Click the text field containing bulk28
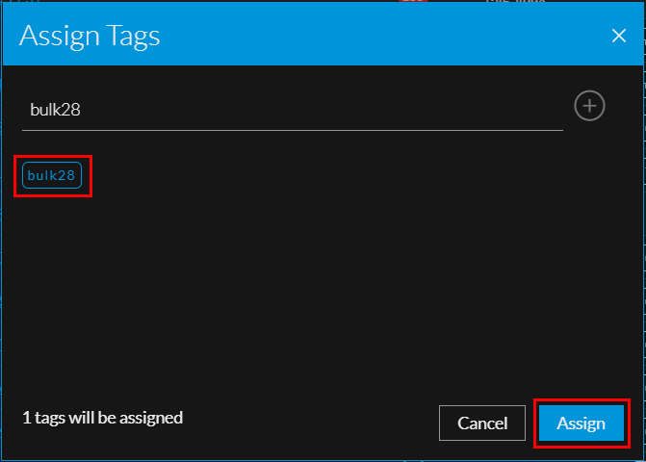This screenshot has width=646, height=462. [x=292, y=110]
